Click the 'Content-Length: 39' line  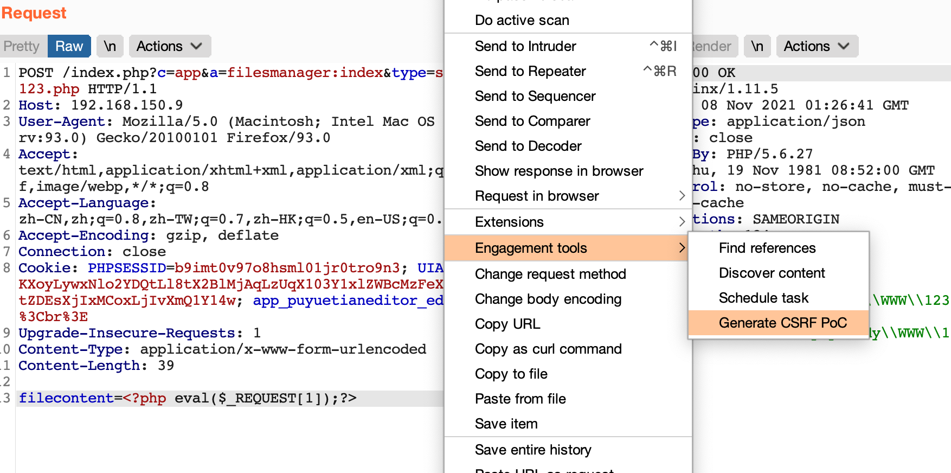97,366
